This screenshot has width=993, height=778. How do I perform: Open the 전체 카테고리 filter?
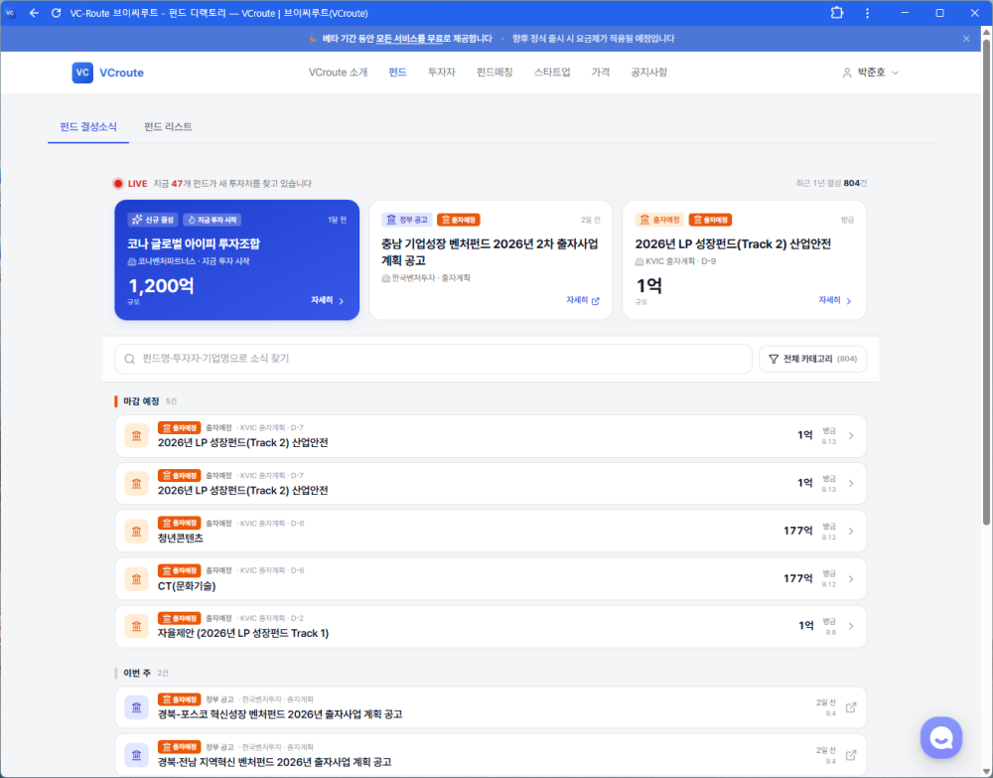812,360
